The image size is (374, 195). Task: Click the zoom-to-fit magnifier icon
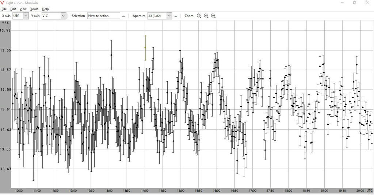pos(199,16)
